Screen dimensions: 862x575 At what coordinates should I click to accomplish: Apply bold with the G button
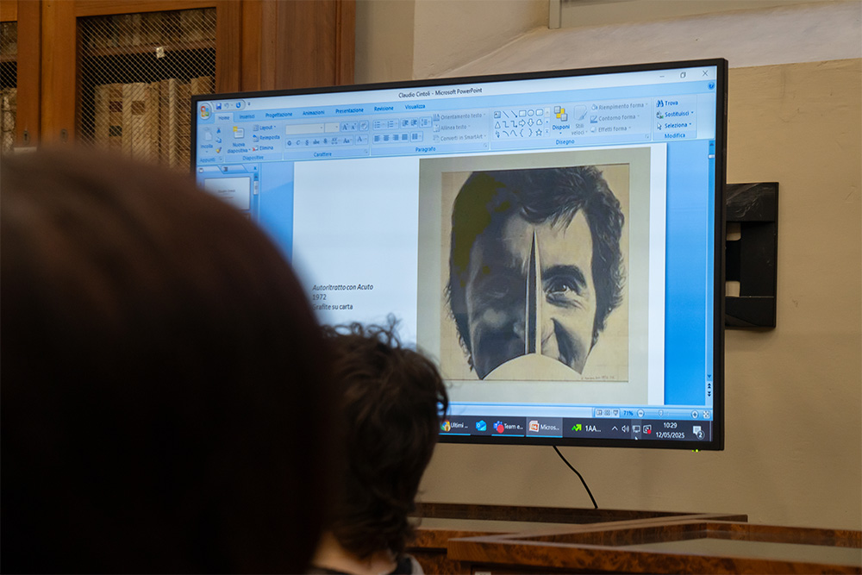tap(290, 143)
